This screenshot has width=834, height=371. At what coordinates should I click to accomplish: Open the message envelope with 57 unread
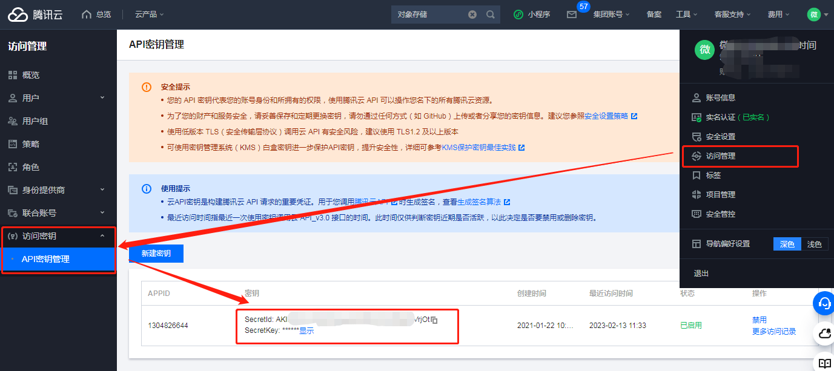click(572, 15)
